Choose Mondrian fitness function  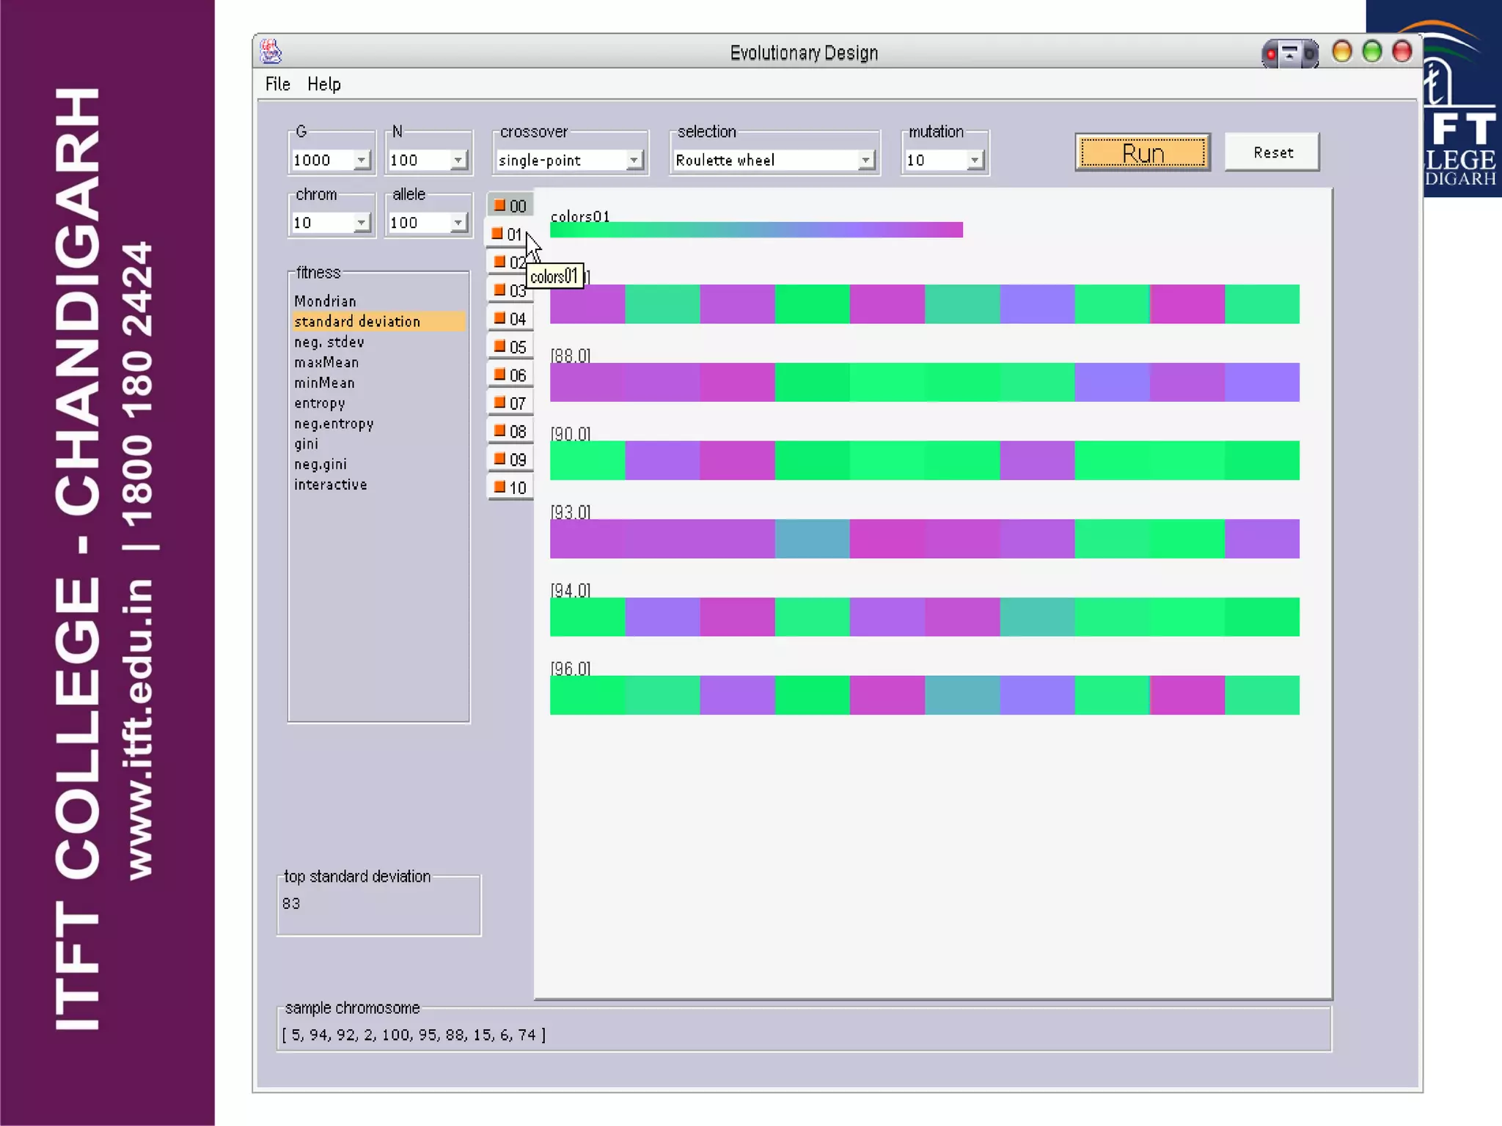point(325,301)
